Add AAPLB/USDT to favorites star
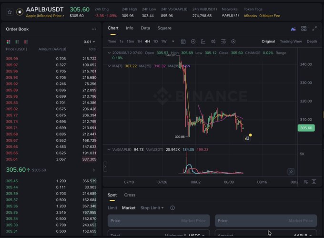Viewport: 324px width, 238px height. [x=10, y=12]
